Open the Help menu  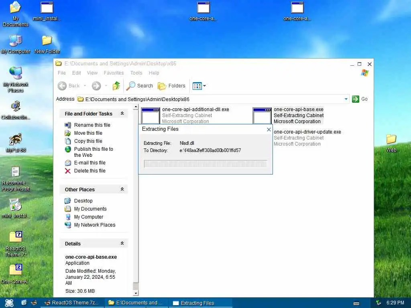point(154,73)
